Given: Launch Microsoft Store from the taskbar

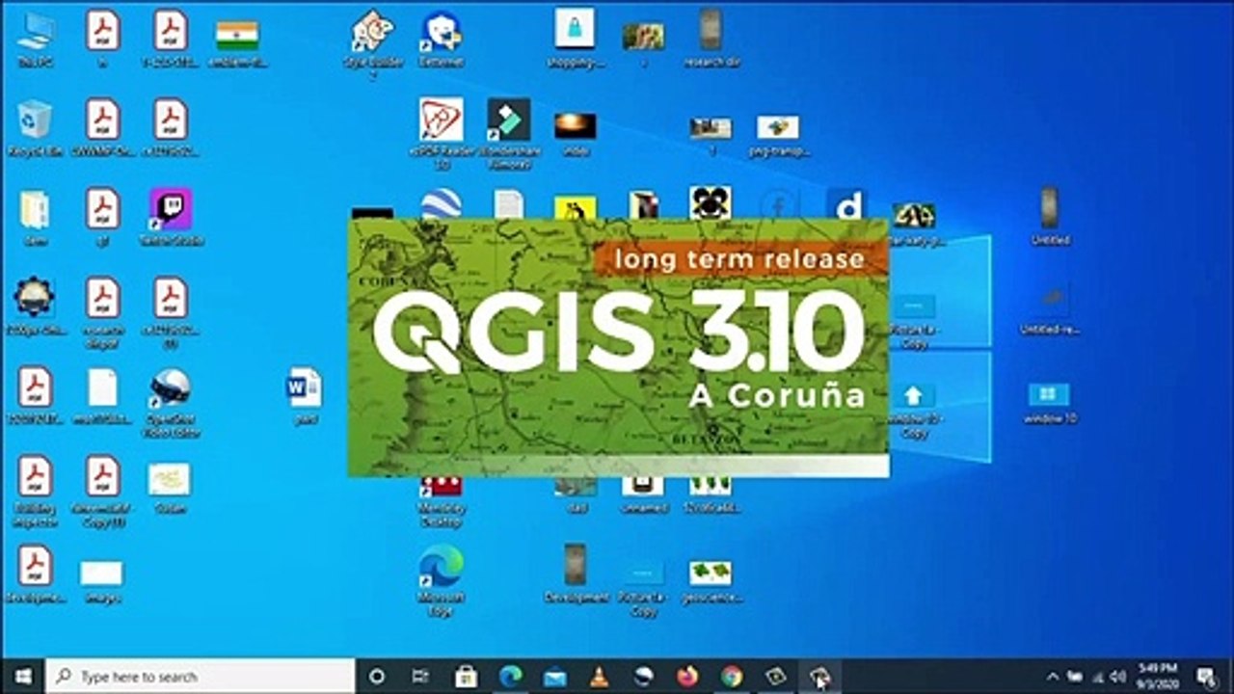Looking at the screenshot, I should tap(466, 676).
